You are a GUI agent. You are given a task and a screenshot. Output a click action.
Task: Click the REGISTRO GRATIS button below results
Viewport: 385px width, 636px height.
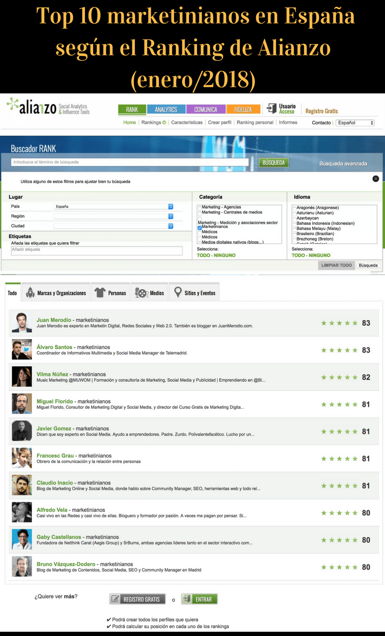137,599
